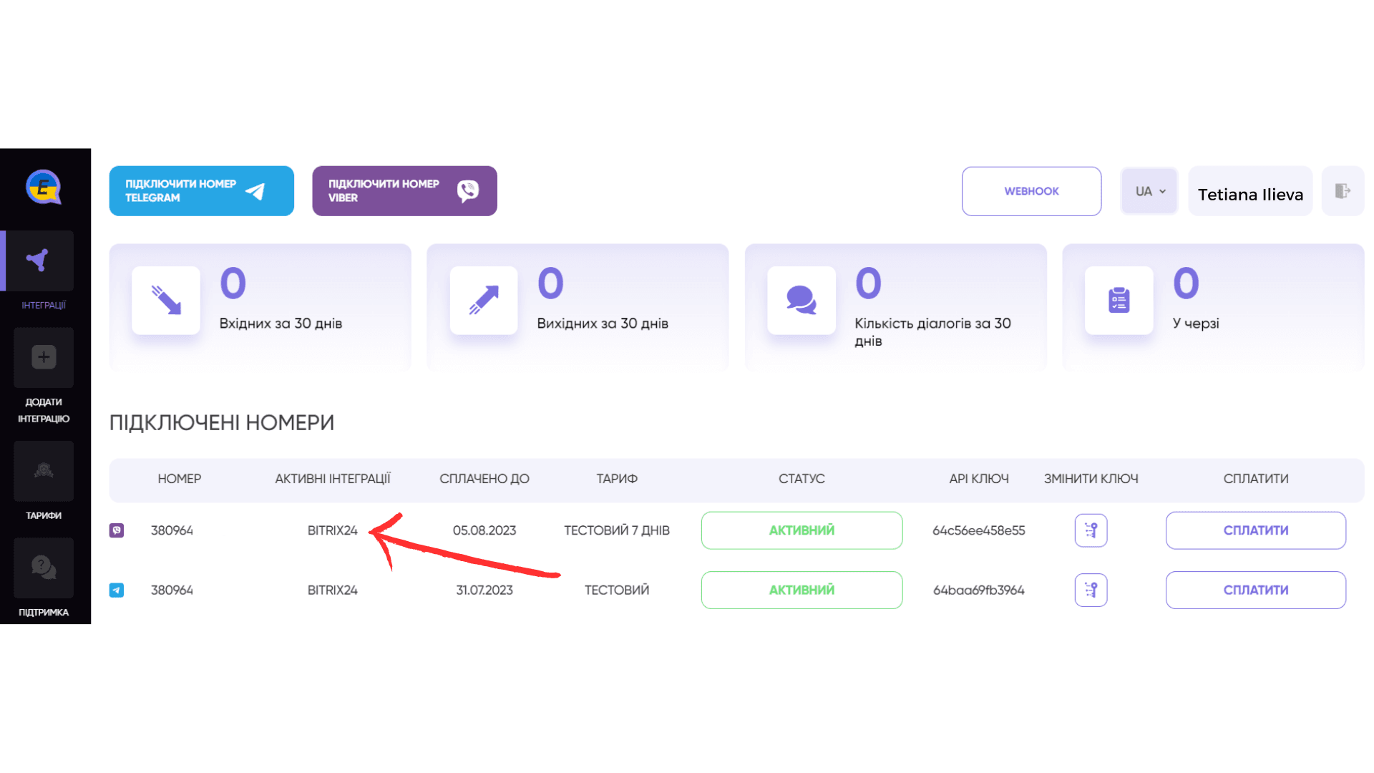Open Додати інтеграцію plus icon

tap(44, 357)
